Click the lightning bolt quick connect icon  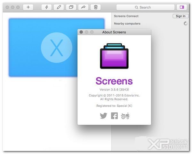click(46, 7)
